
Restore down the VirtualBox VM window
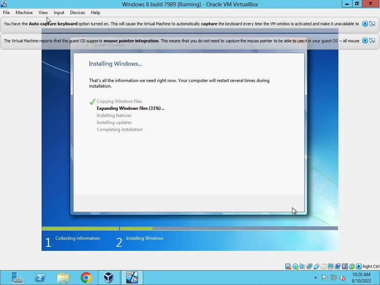pyautogui.click(x=357, y=4)
